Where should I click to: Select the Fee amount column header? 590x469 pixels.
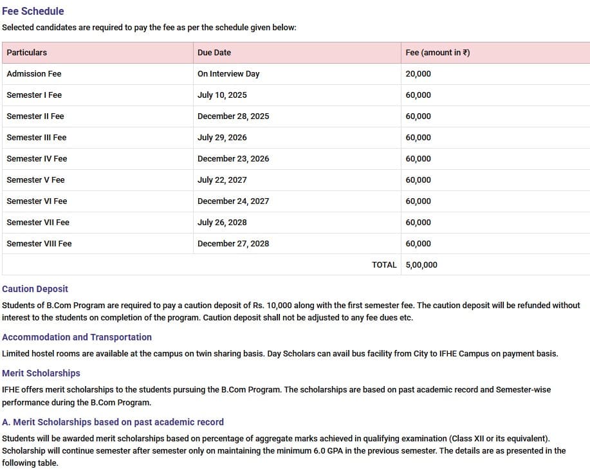pos(439,53)
